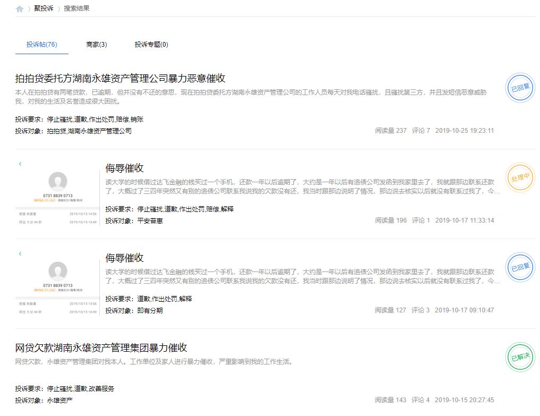
Task: Click summary starting 网贷欠款，永雄资产管理集团
Action: (155, 362)
